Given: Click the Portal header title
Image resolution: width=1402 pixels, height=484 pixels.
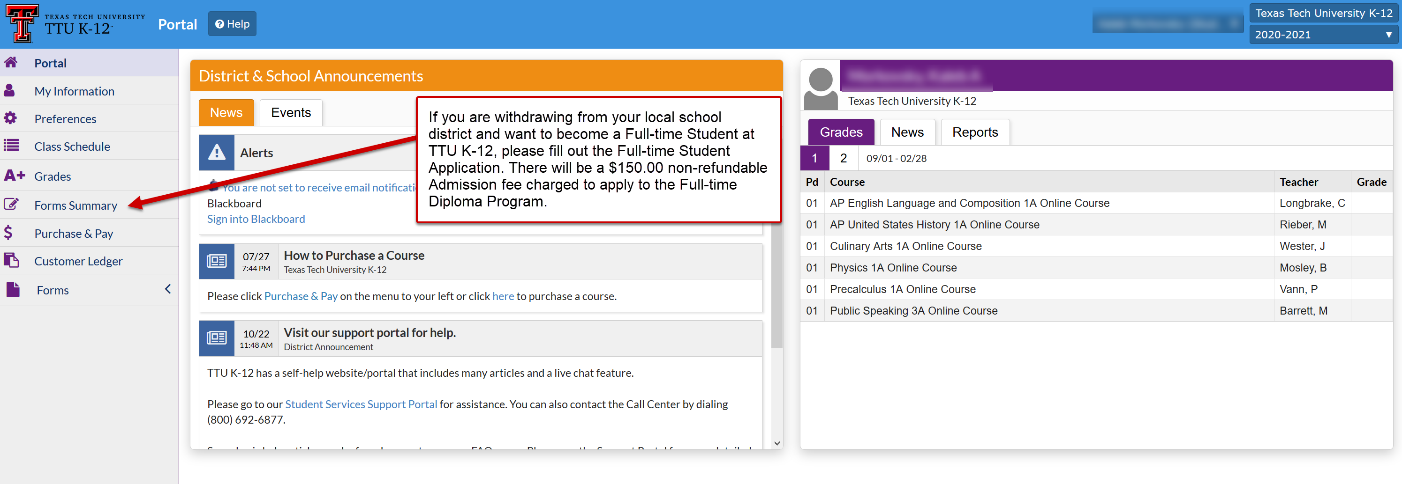Looking at the screenshot, I should click(x=177, y=24).
